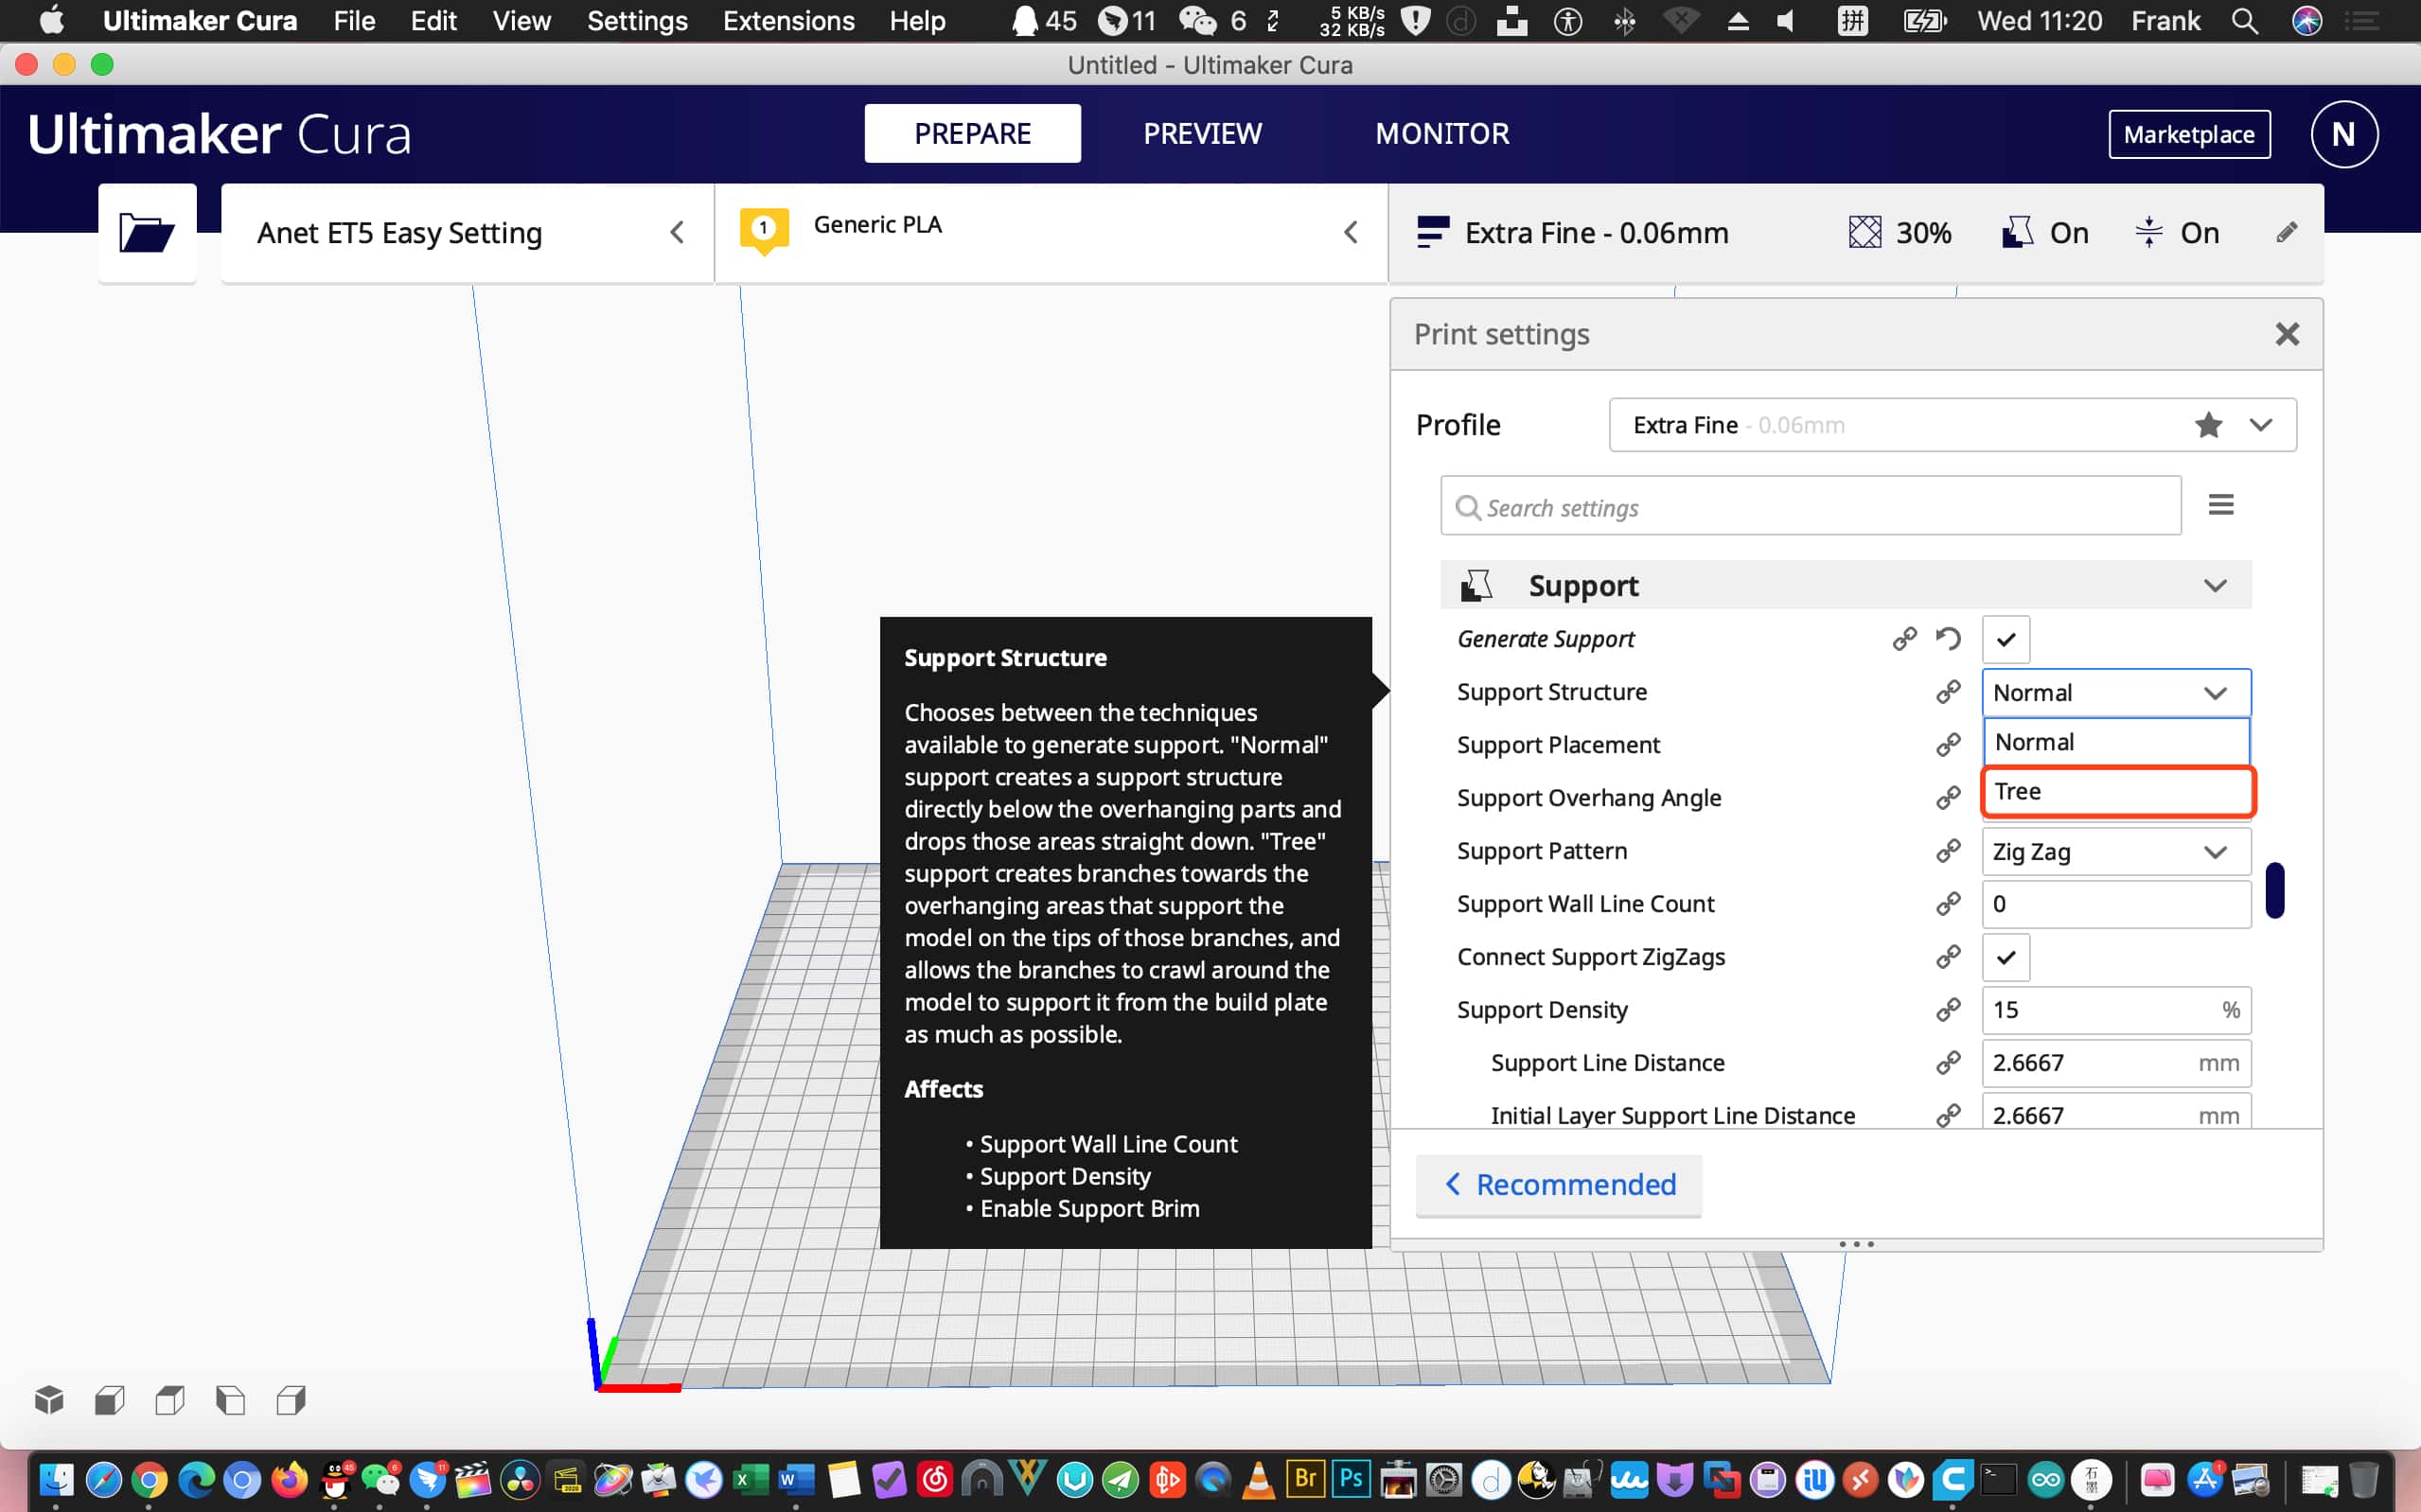2421x1512 pixels.
Task: Switch to the PREVIEW tab
Action: pyautogui.click(x=1202, y=134)
